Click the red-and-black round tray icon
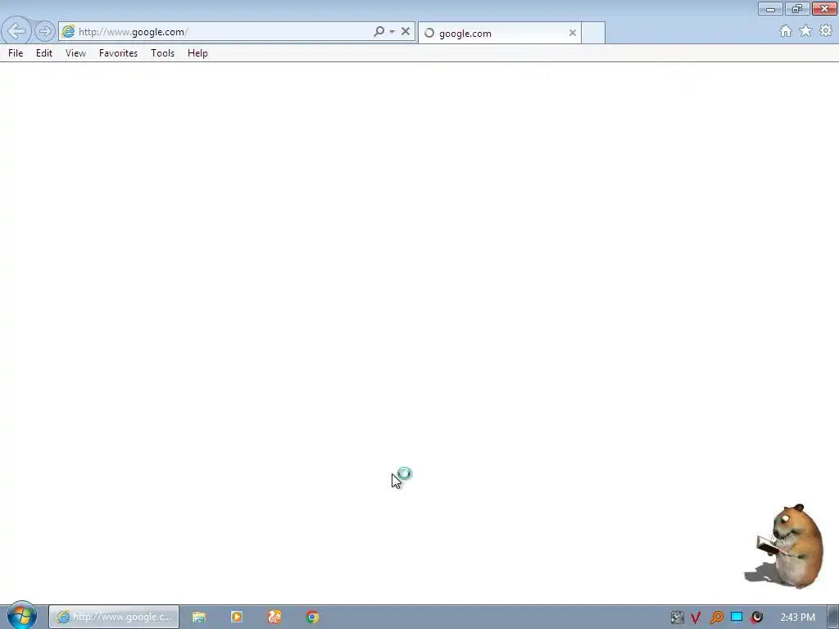 point(756,618)
